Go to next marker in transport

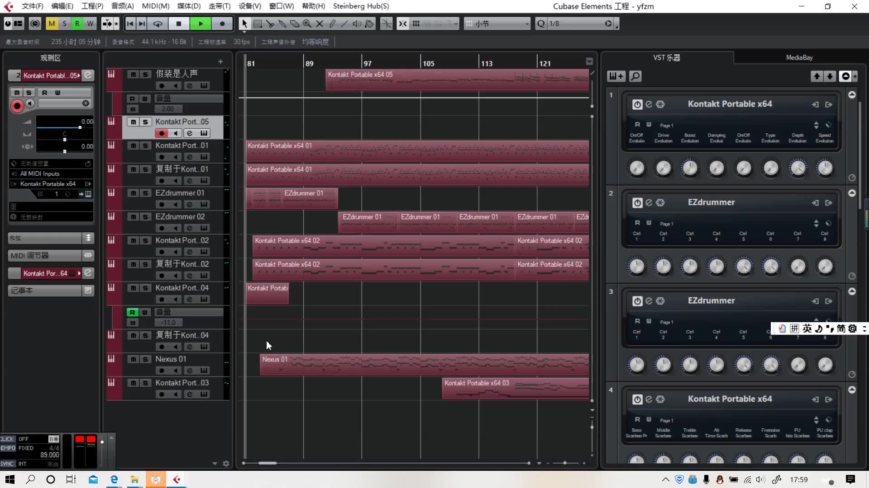click(x=142, y=23)
